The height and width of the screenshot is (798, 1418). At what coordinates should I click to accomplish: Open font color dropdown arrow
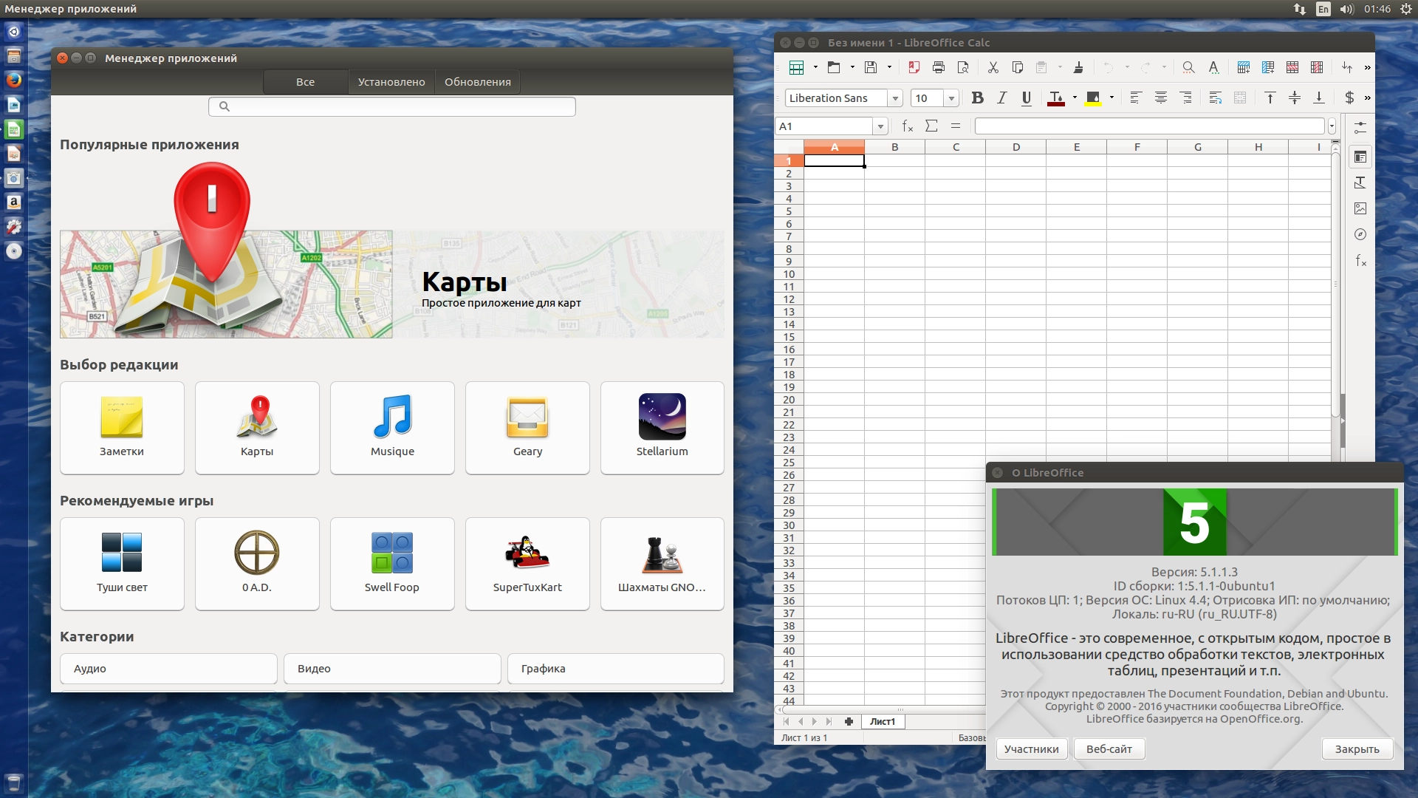(x=1075, y=98)
